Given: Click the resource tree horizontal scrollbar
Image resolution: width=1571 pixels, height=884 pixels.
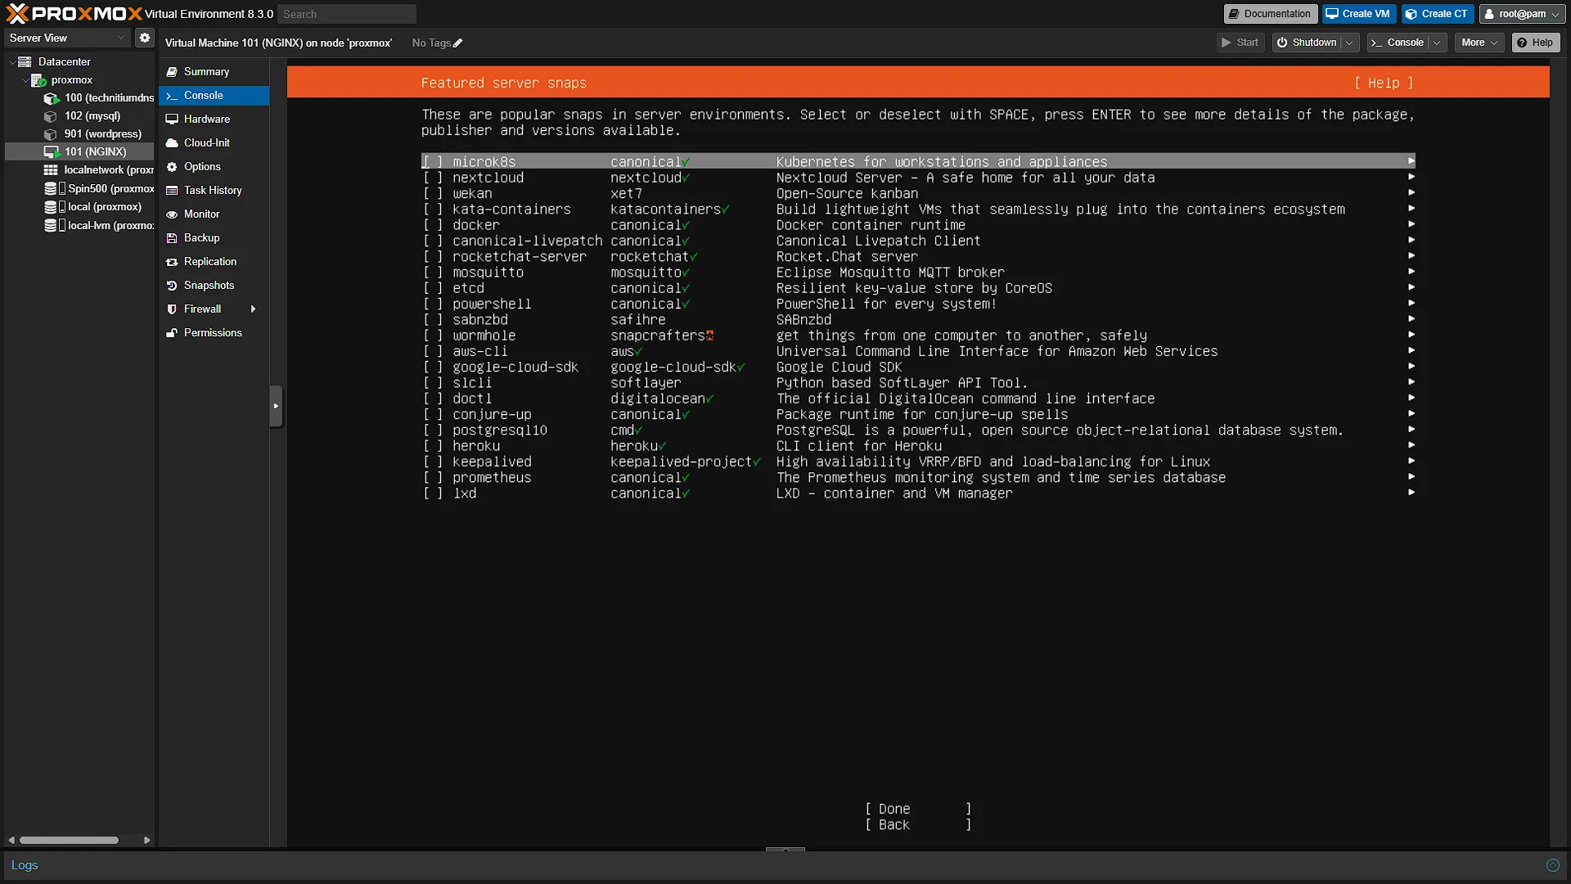Looking at the screenshot, I should tap(69, 840).
